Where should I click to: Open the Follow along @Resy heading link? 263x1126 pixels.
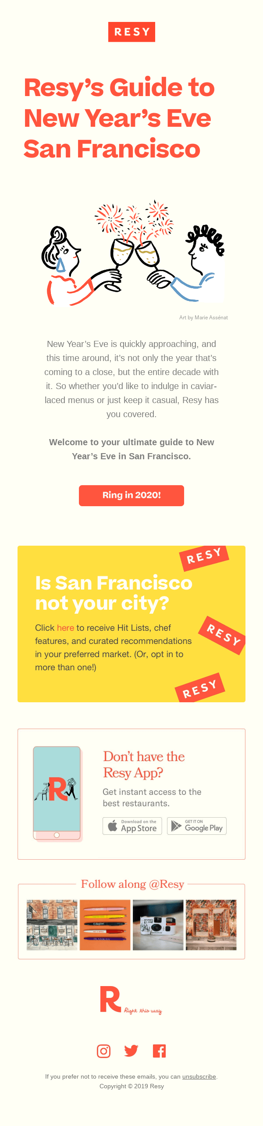(x=131, y=884)
